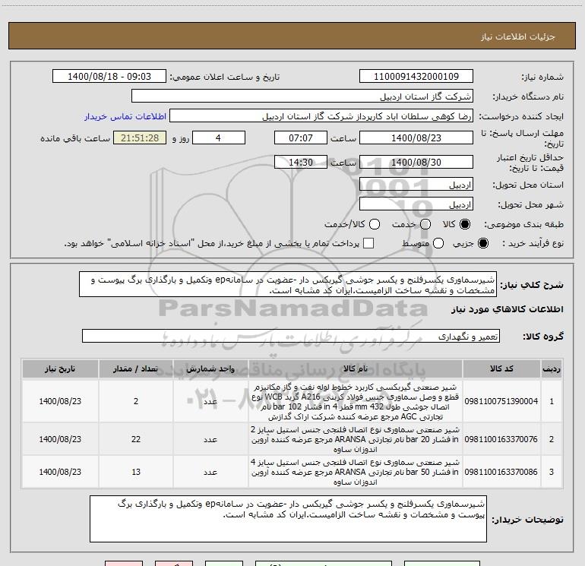This screenshot has width=585, height=566.
Task: Click the واحد شمارش column header
Action: pos(210,369)
